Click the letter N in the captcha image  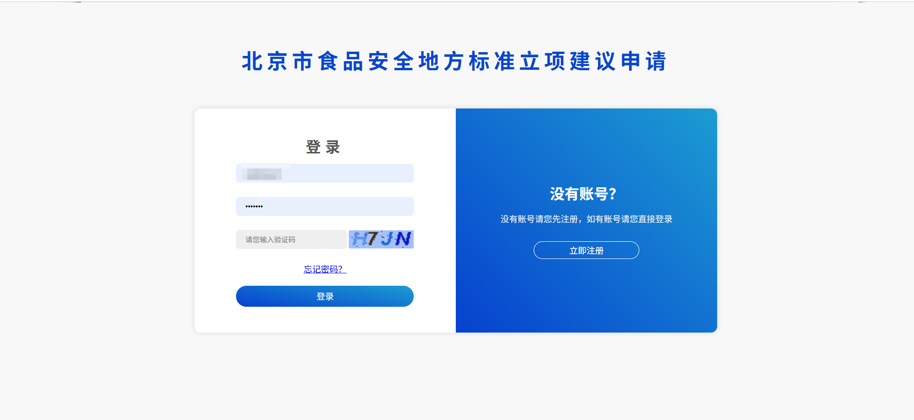pyautogui.click(x=403, y=239)
